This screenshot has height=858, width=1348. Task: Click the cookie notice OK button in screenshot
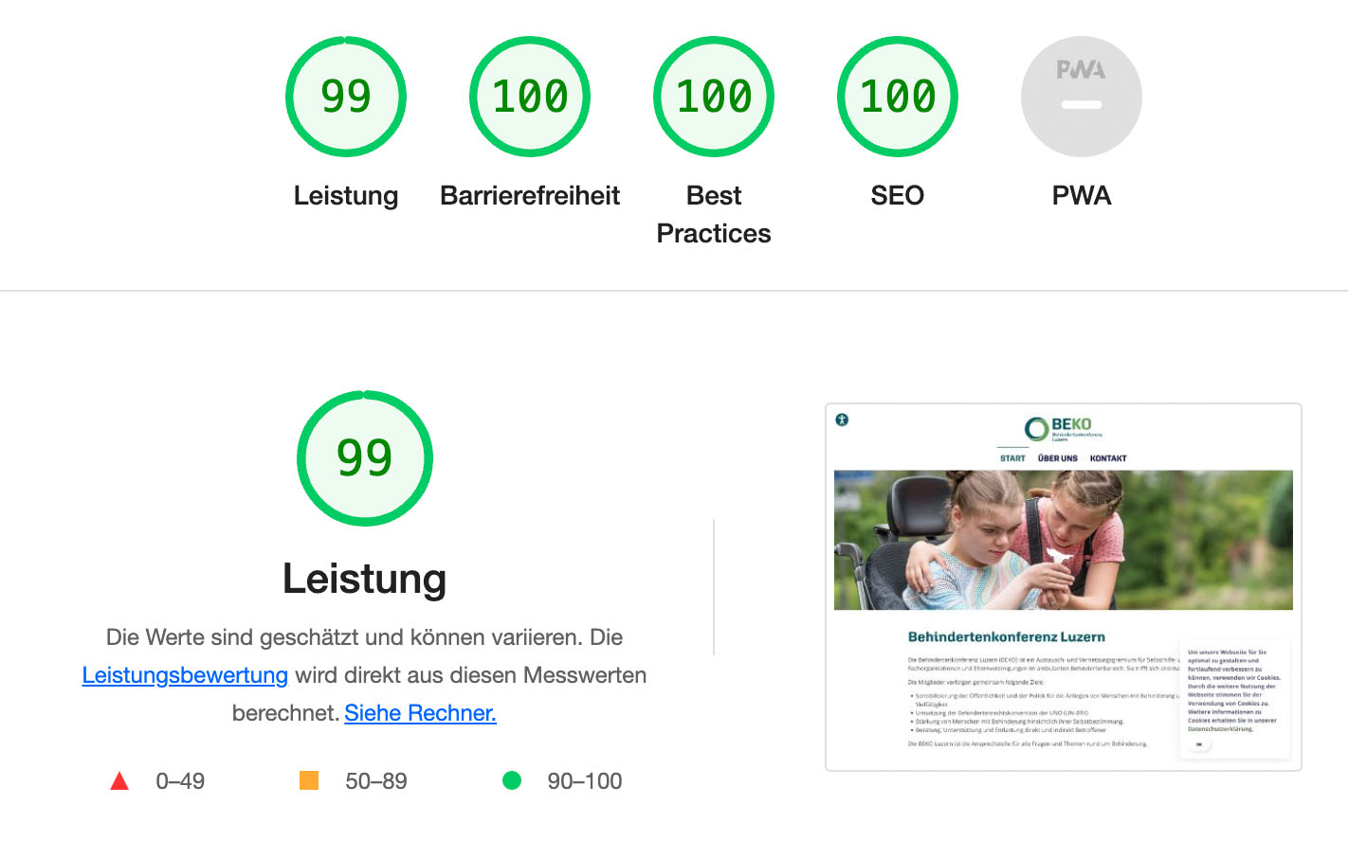[1199, 744]
